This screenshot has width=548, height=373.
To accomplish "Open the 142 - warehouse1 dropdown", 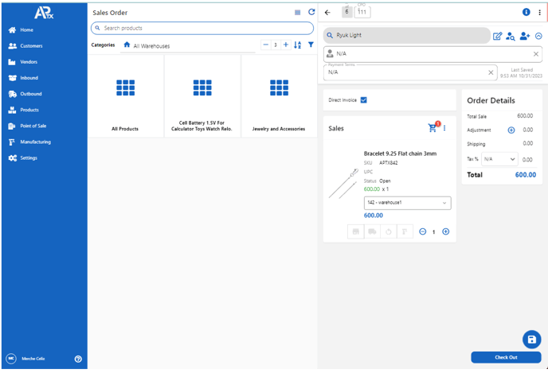I will 407,203.
